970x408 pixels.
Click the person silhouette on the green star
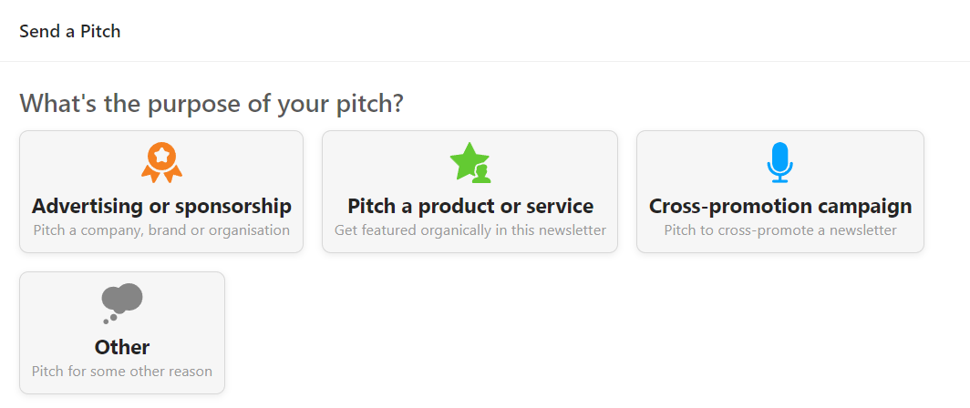point(480,173)
